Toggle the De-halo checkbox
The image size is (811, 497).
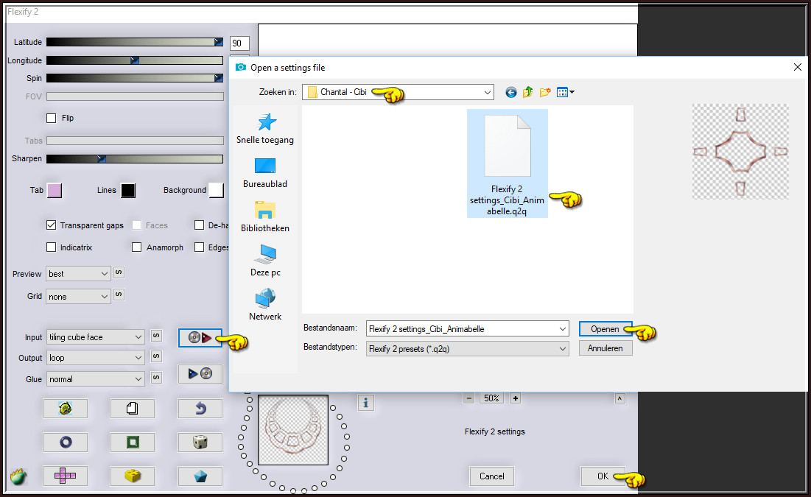coord(199,225)
